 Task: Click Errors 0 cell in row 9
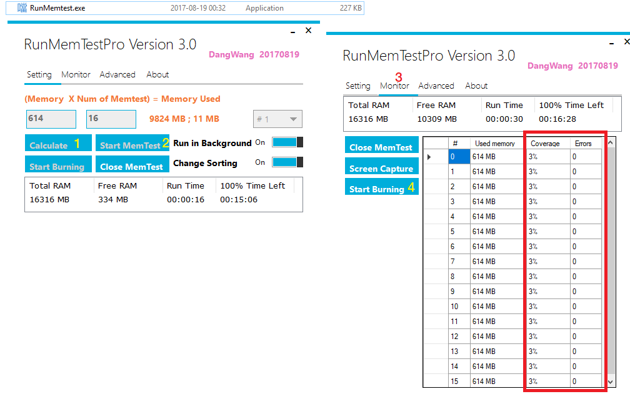pyautogui.click(x=586, y=292)
